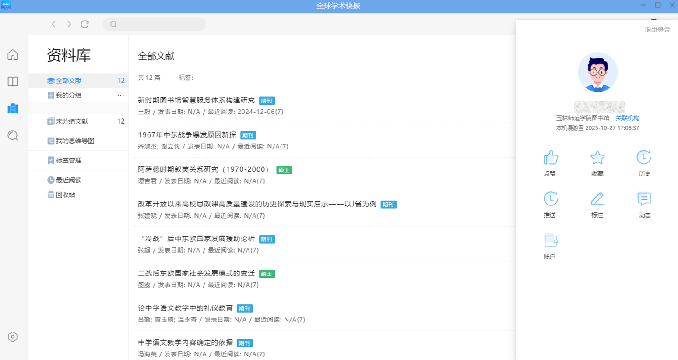Open article 论中学语文教学中的礼仪教育
The height and width of the screenshot is (360, 678).
coord(185,308)
